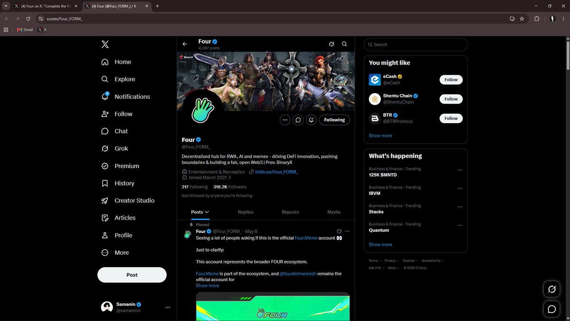This screenshot has height=321, width=570.
Task: Go to Premium in the sidebar
Action: click(120, 166)
